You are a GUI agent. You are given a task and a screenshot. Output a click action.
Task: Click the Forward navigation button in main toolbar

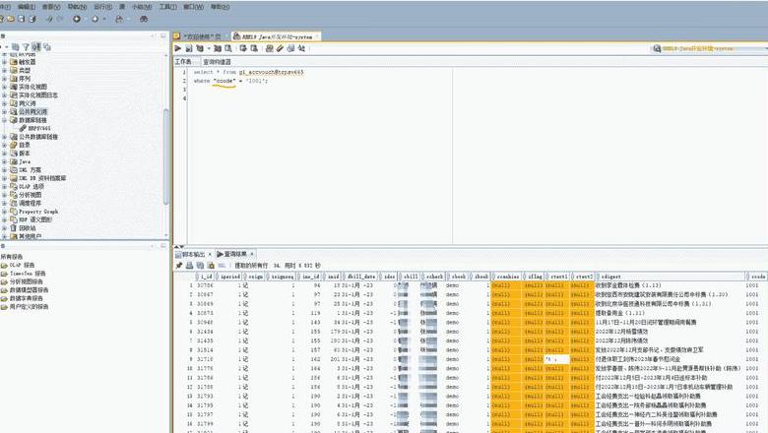coord(96,19)
